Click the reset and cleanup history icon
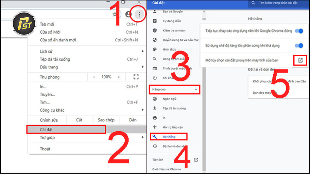310x174 pixels. 155,146
